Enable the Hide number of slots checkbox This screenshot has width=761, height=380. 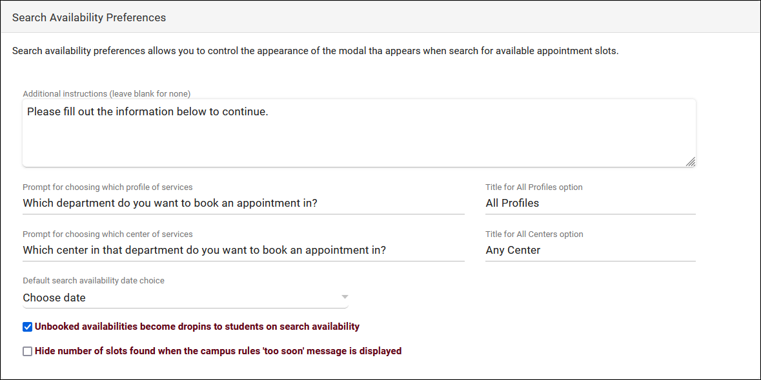(27, 352)
